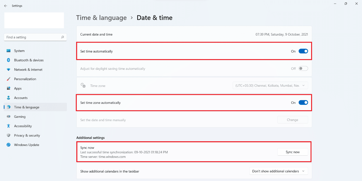Click the Bluetooth icon in sidebar
Image resolution: width=362 pixels, height=181 pixels.
tap(9, 60)
